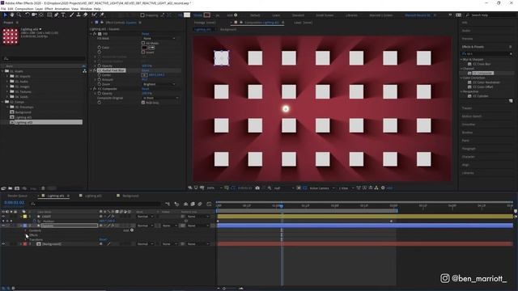Select the CC Composite effect preset
518x291 pixels.
(482, 73)
